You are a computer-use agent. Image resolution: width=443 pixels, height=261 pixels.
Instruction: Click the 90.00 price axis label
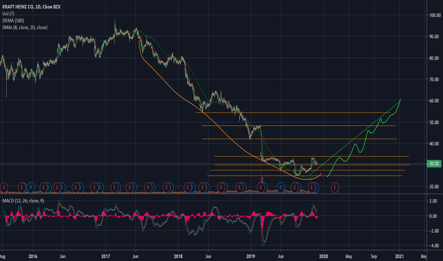coord(435,37)
